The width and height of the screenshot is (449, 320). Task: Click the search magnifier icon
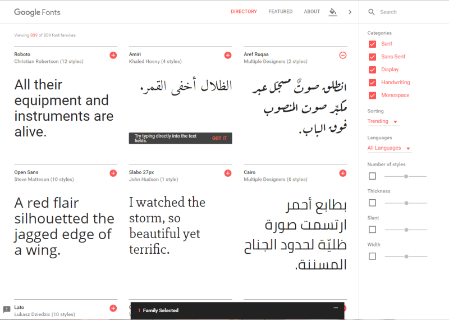click(x=372, y=12)
